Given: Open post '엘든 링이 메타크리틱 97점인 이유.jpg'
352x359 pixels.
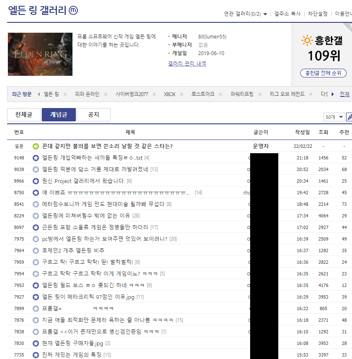Looking at the screenshot, I should (x=88, y=297).
